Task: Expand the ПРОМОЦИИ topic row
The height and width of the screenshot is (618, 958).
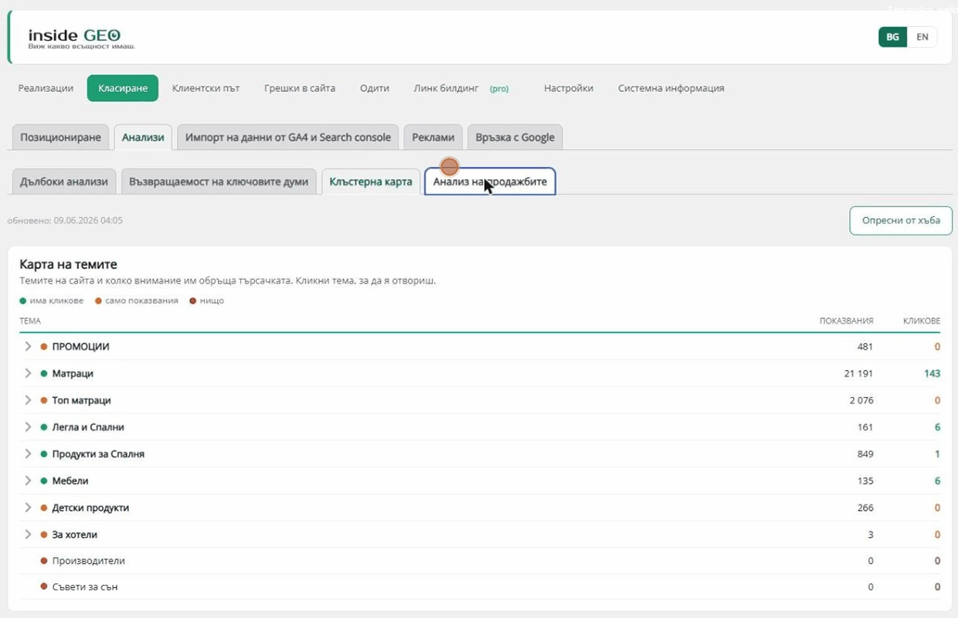Action: click(x=28, y=347)
